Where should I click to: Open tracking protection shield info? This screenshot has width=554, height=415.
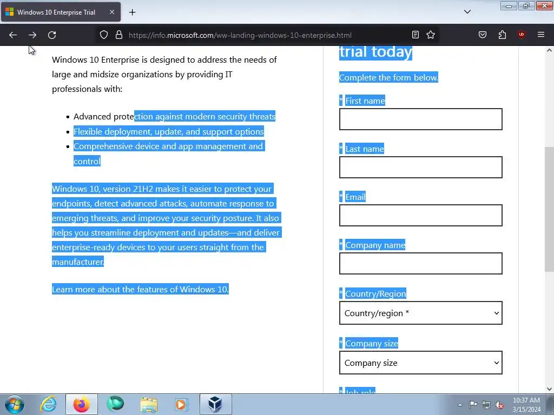[x=103, y=35]
